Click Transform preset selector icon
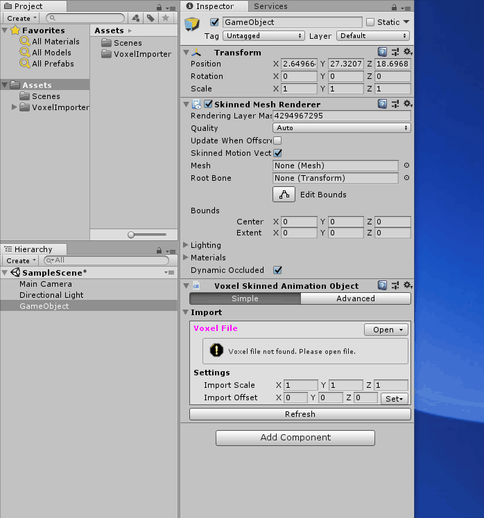 395,52
